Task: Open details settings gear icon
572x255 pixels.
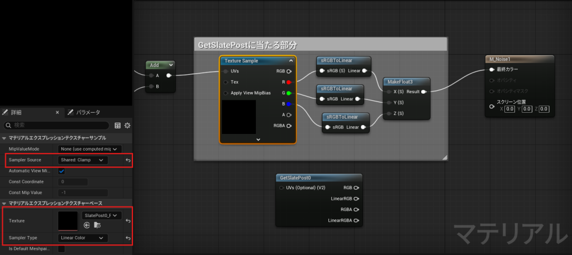Action: click(127, 126)
